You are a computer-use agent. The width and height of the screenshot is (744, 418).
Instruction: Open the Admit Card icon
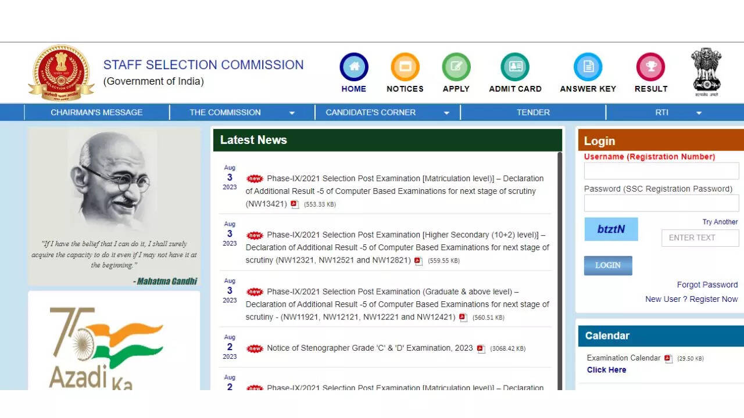[515, 67]
